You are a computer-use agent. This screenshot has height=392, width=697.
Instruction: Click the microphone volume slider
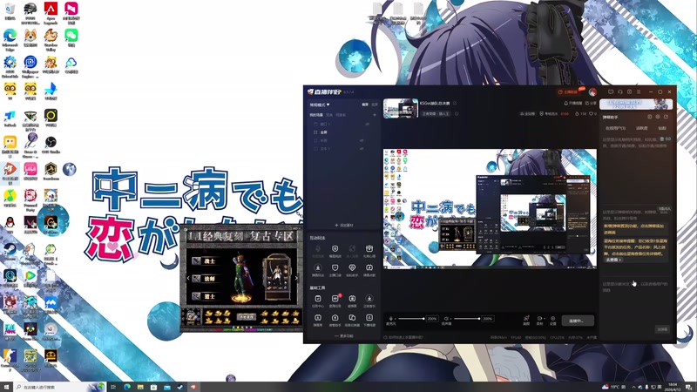[x=410, y=319]
